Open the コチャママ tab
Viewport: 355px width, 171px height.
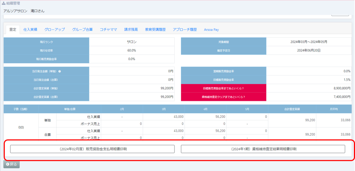pos(108,30)
